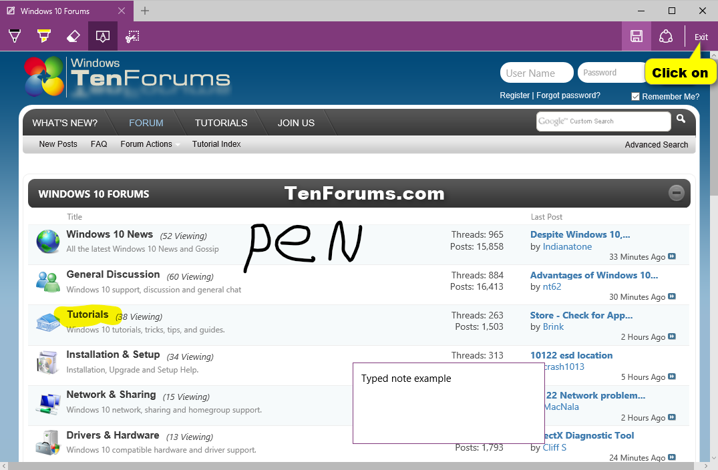Click the Network & Sharing icon
718x470 pixels.
[48, 403]
